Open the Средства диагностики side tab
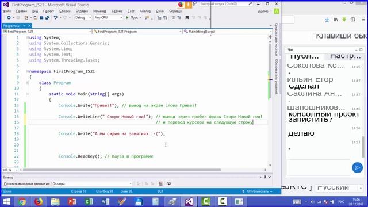 (x=277, y=40)
